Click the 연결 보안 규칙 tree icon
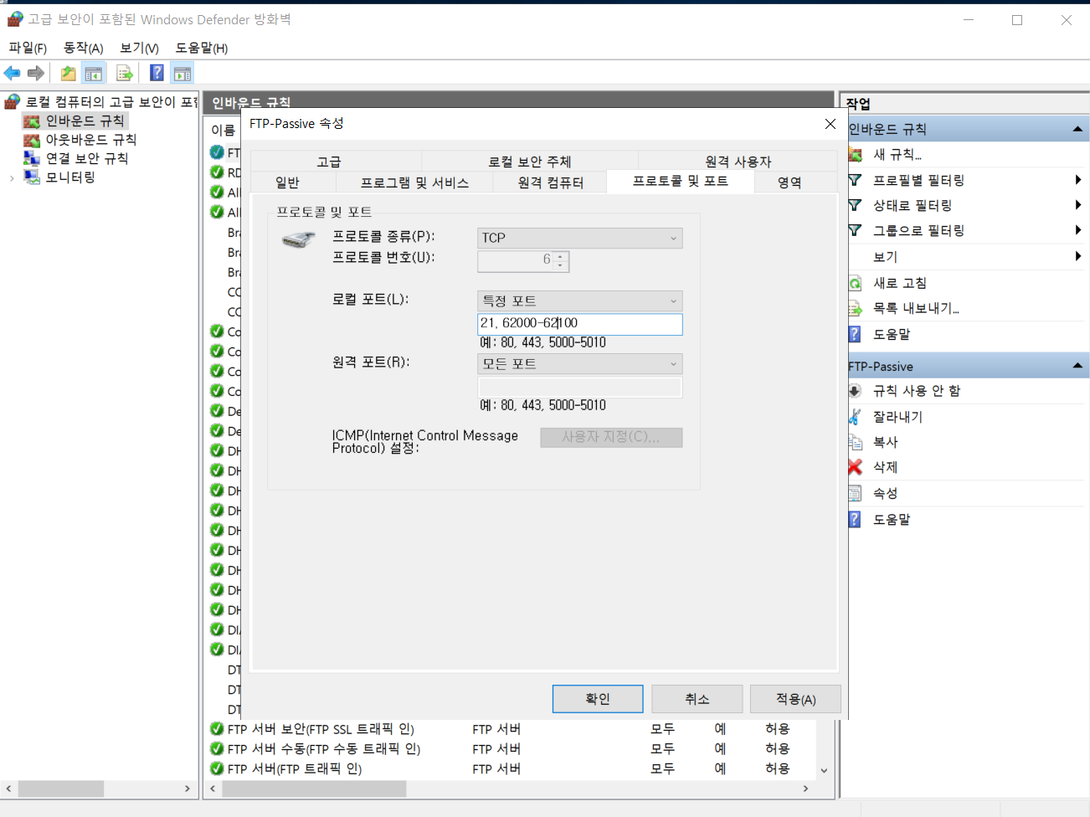This screenshot has height=817, width=1090. click(32, 158)
